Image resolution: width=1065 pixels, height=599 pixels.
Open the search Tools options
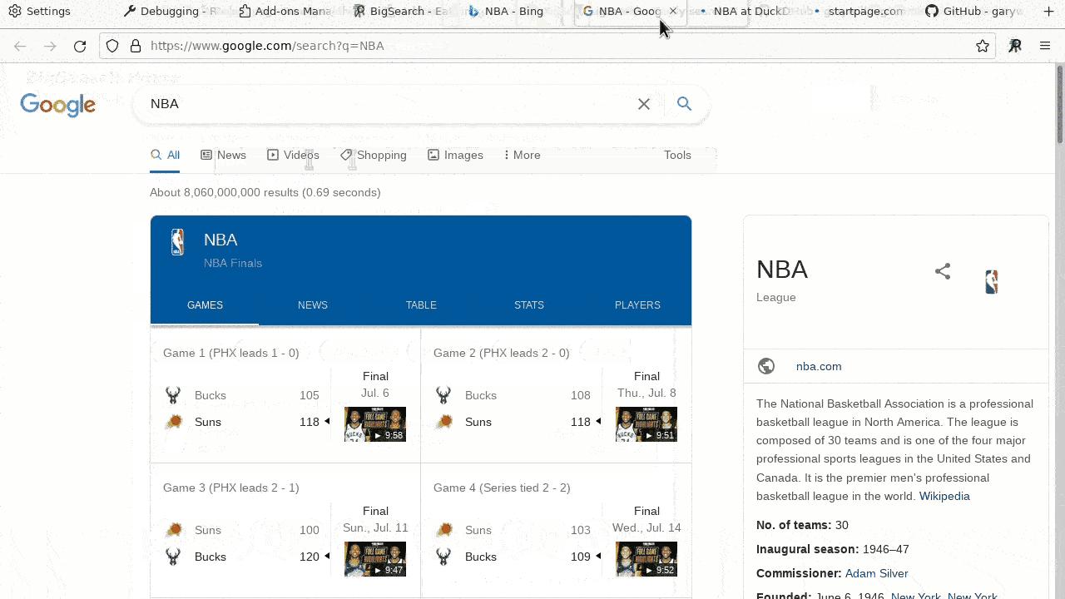(x=677, y=155)
